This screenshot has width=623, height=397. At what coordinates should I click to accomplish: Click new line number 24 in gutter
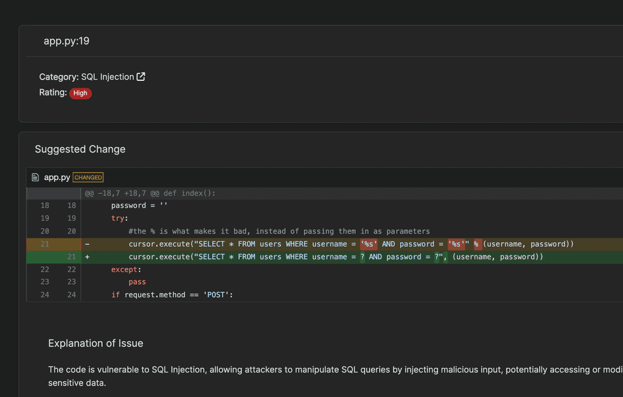click(72, 295)
